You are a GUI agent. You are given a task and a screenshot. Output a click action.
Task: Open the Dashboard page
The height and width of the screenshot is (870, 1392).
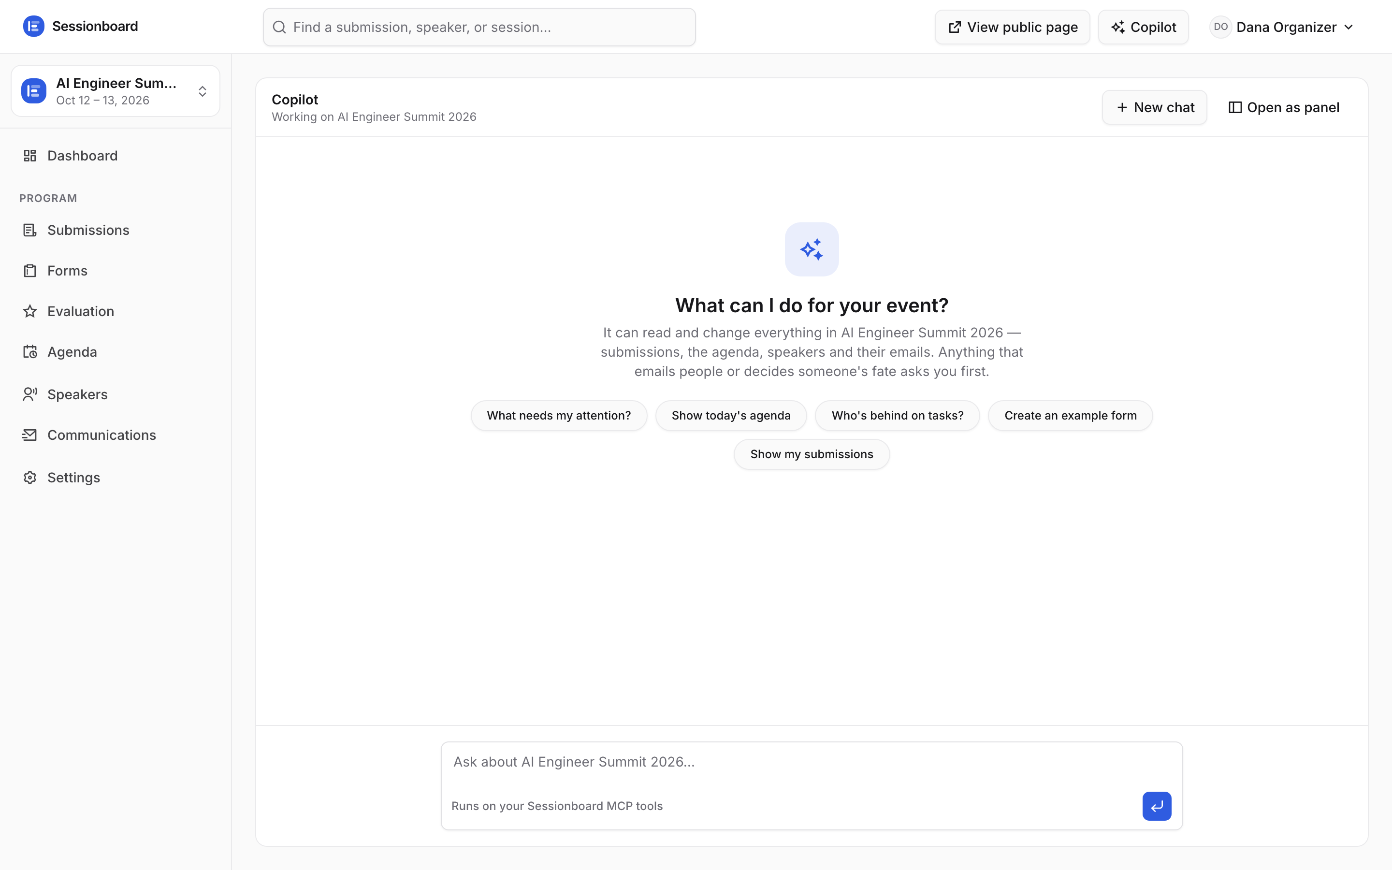tap(116, 156)
